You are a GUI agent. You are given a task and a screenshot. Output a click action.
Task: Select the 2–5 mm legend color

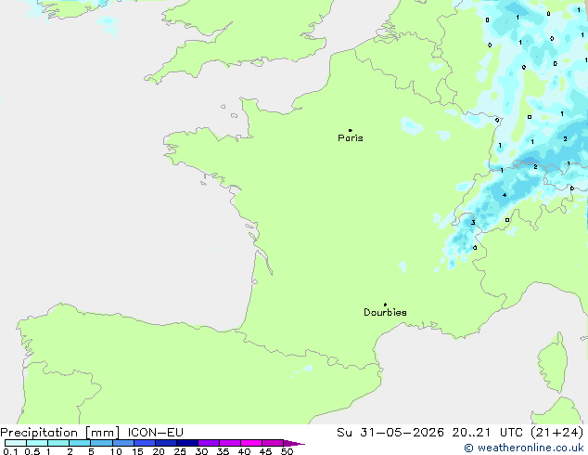[x=80, y=443]
